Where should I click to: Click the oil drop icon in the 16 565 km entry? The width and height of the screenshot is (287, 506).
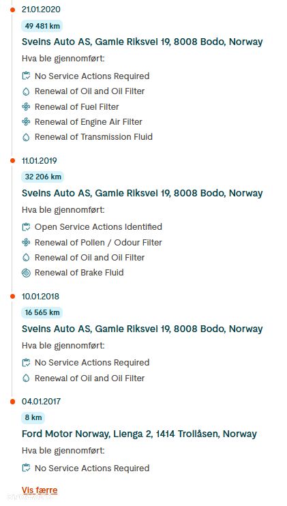tap(26, 378)
